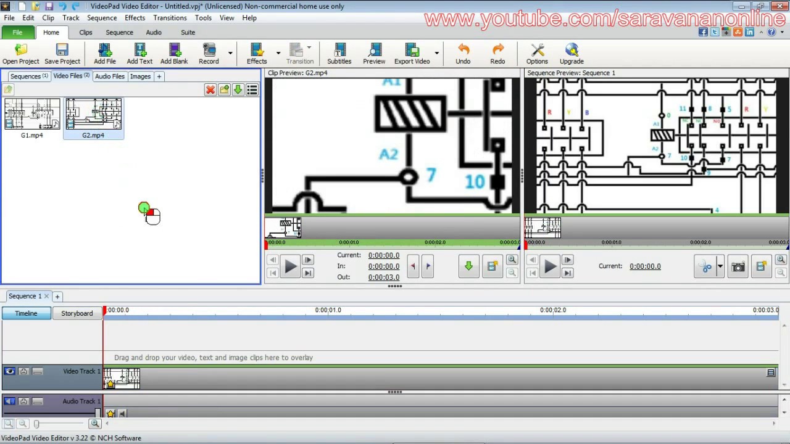Add a new sequence tab with plus
Viewport: 790px width, 444px height.
pos(57,297)
